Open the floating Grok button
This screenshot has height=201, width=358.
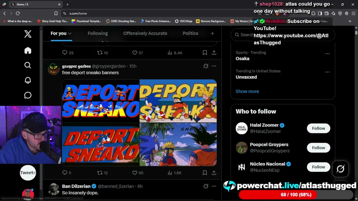[x=340, y=169]
